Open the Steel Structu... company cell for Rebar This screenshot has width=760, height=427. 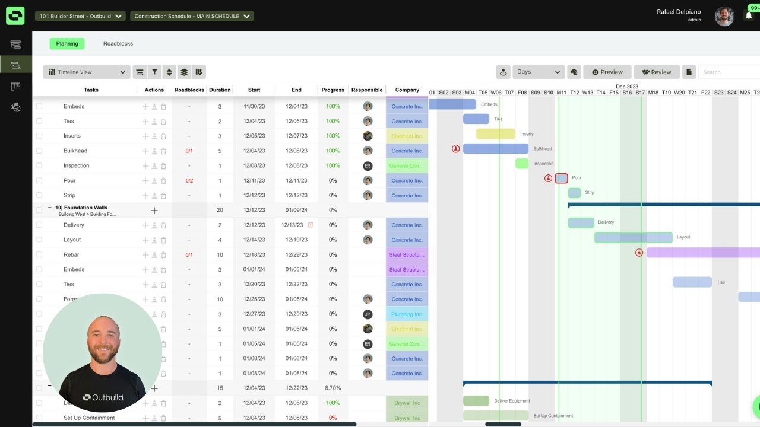click(x=407, y=255)
